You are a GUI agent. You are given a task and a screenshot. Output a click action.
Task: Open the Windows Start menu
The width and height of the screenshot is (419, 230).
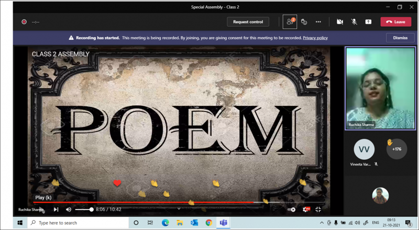(20, 223)
